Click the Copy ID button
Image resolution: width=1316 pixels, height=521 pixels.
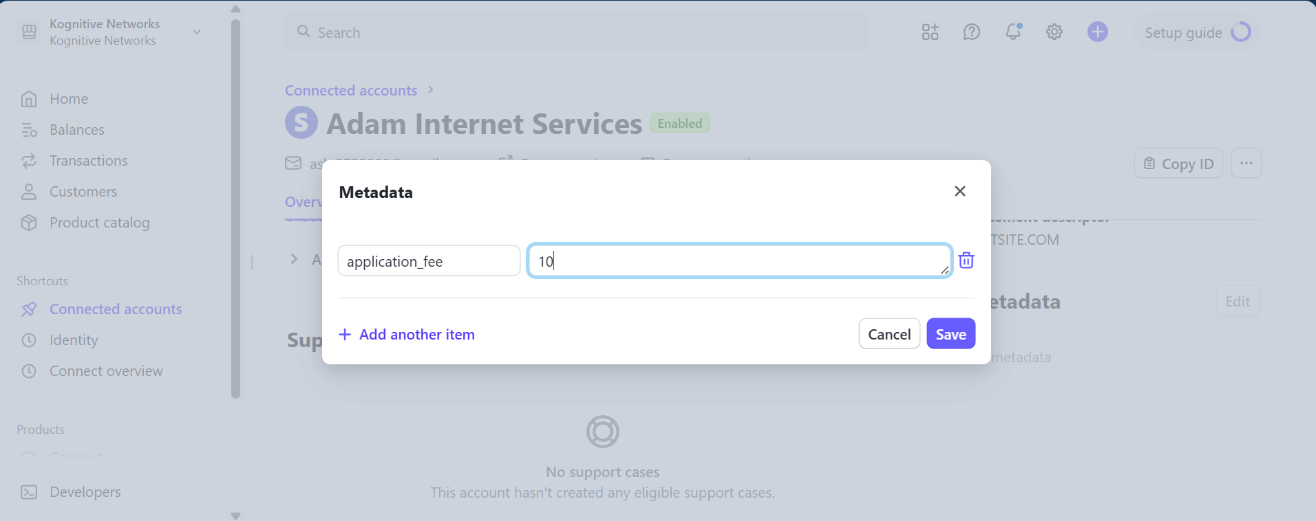click(1178, 163)
